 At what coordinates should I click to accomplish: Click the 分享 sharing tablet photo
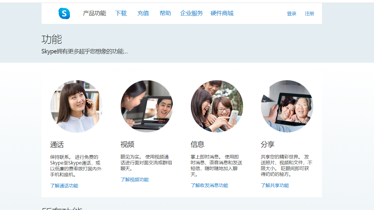point(287,106)
